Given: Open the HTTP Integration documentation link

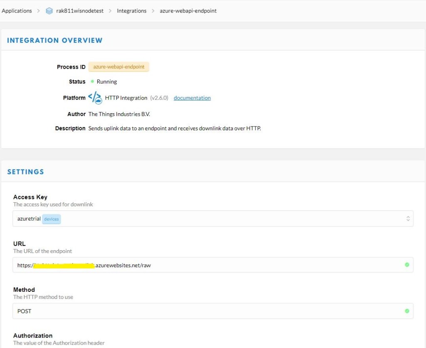Looking at the screenshot, I should tap(192, 98).
